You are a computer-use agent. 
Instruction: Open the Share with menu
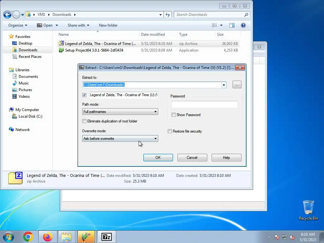pyautogui.click(x=78, y=25)
